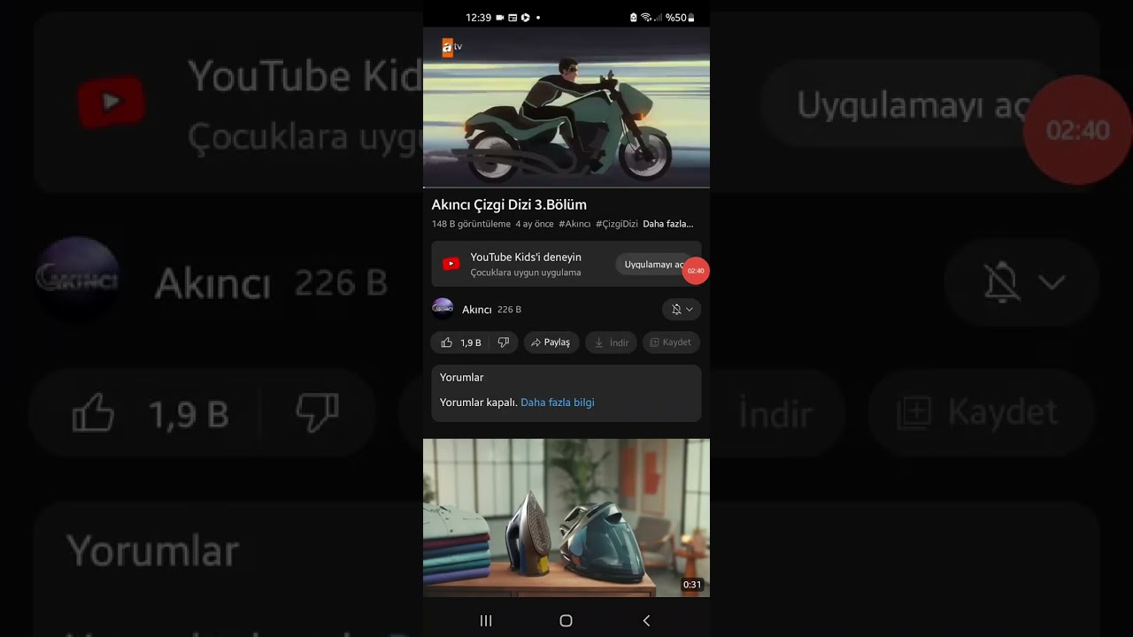Tap the battery %50 status indicator
Viewport: 1133px width, 637px height.
click(681, 17)
